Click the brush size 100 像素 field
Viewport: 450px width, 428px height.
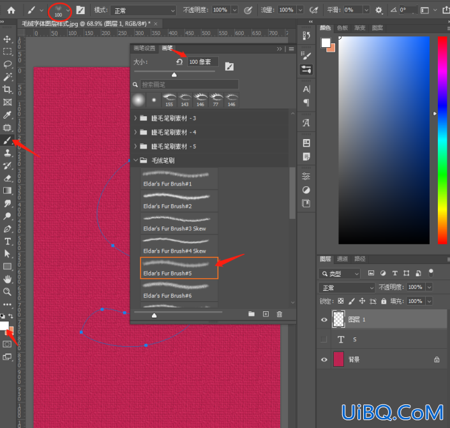point(202,62)
